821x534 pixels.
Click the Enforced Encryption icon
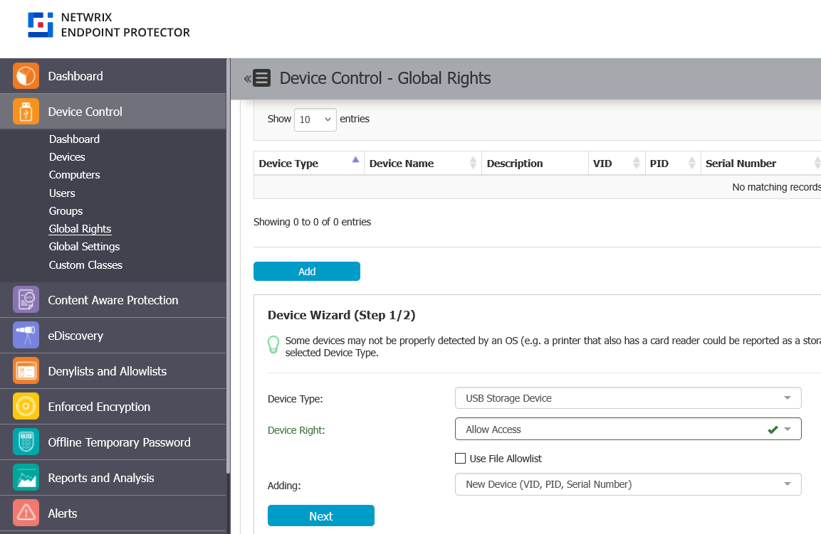click(26, 407)
